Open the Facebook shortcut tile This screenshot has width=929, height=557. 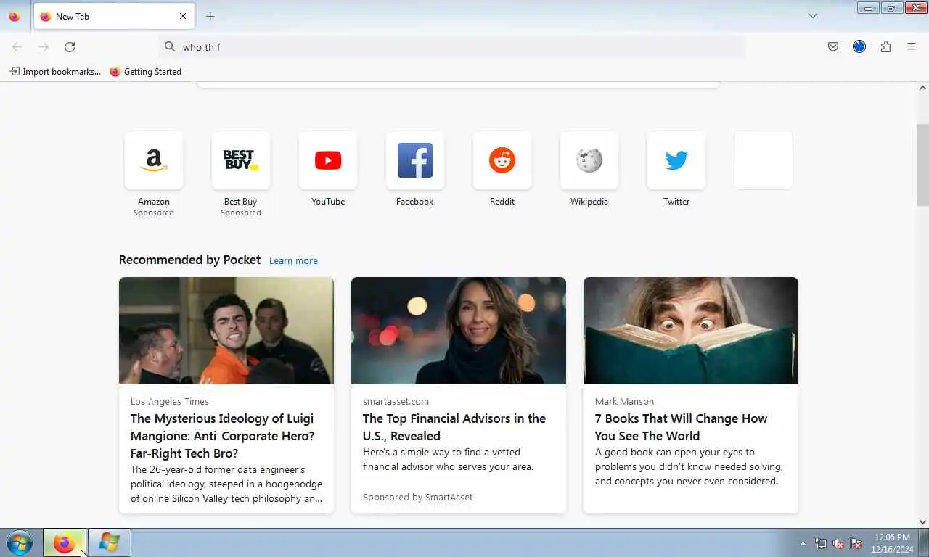pos(415,160)
